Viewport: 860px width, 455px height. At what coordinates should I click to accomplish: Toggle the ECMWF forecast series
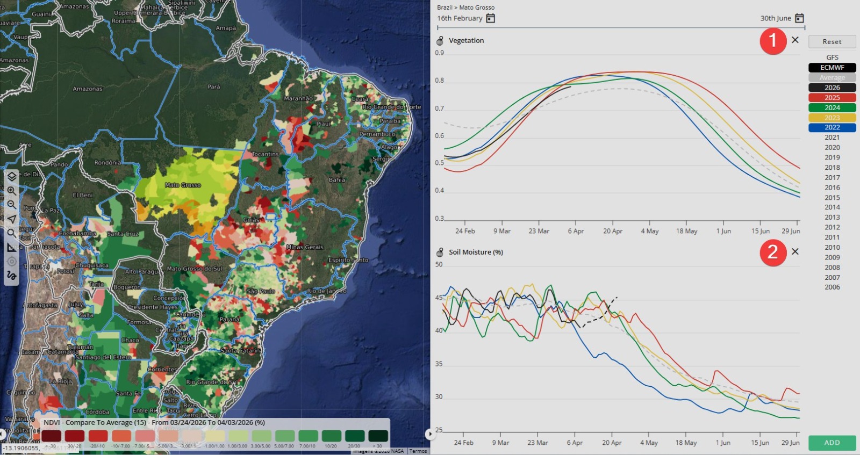832,68
